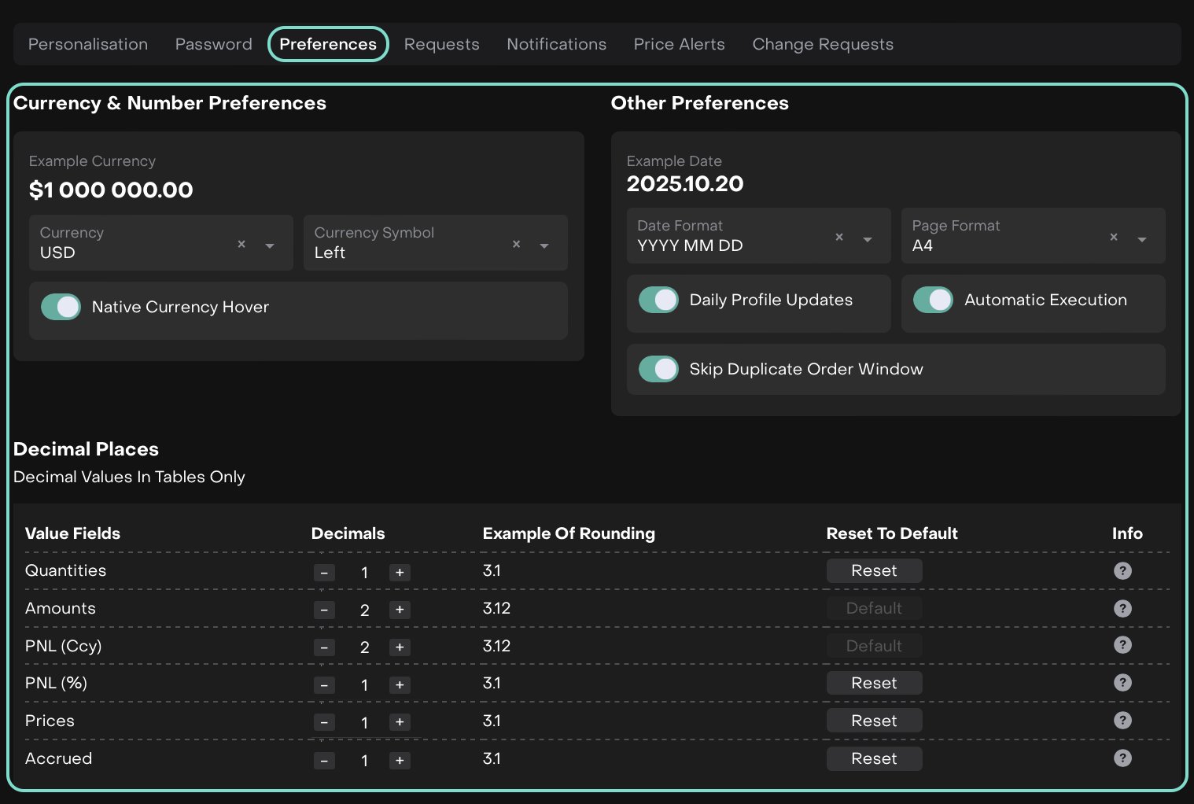Screen dimensions: 1194x804
Task: Open the Page Format dropdown
Action: tap(1141, 239)
